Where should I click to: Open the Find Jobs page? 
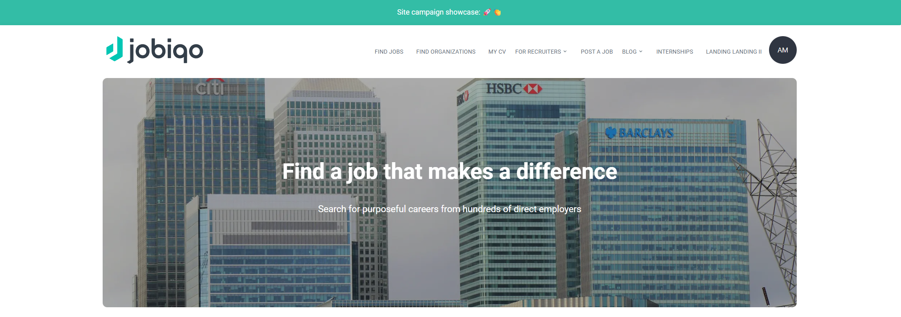pyautogui.click(x=389, y=52)
